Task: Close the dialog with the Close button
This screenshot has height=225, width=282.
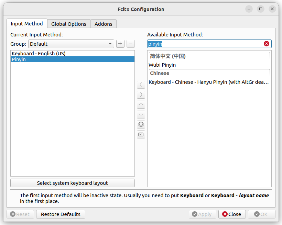Action: [x=232, y=214]
